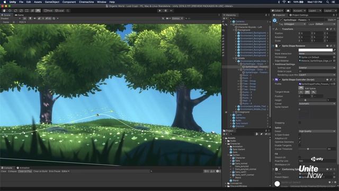Select Character Bounds - Left in Hierarchy
339x191 pixels.
250,27
